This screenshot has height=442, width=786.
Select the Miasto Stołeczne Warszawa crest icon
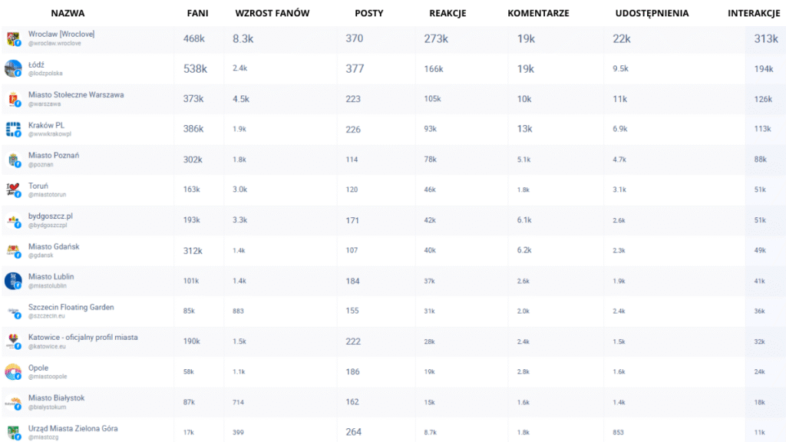click(13, 99)
